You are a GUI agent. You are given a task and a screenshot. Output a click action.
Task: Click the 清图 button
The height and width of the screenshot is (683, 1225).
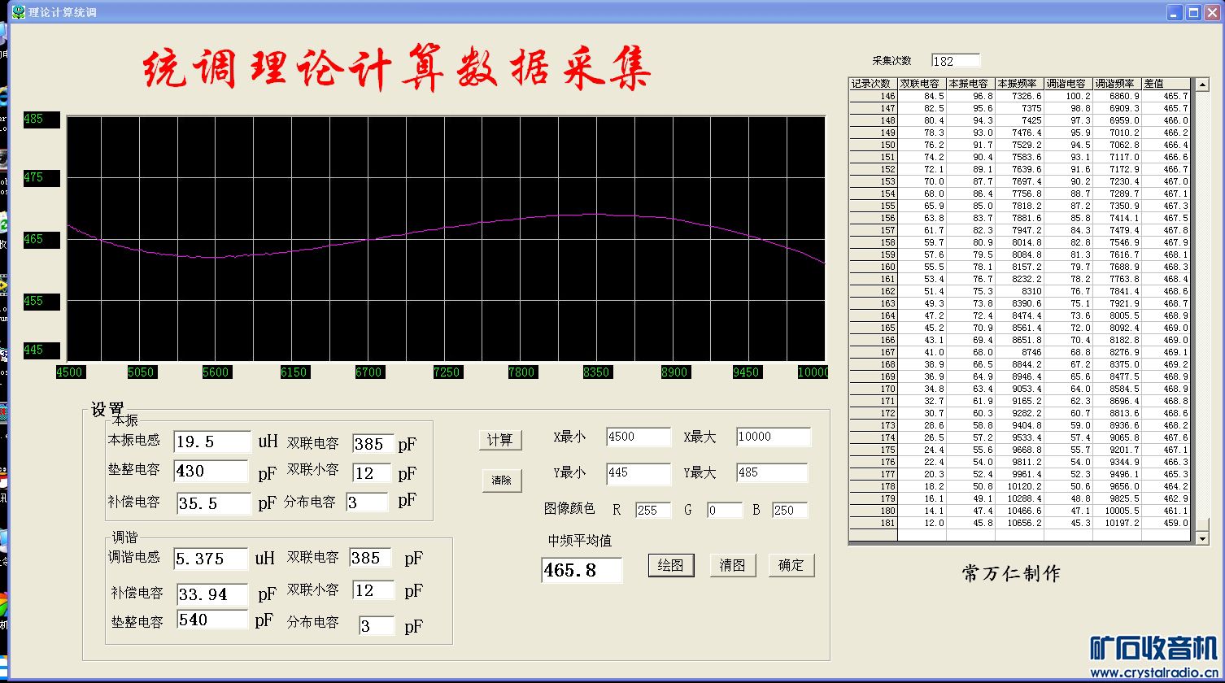pyautogui.click(x=732, y=565)
